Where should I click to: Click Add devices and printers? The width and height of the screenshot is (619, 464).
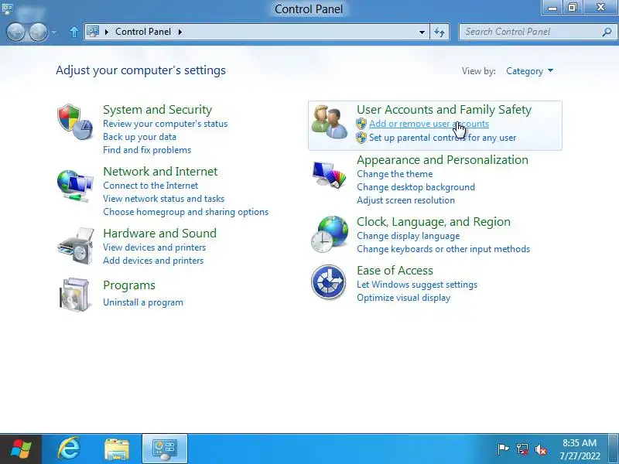[153, 261]
